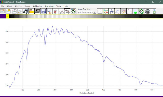The height and width of the screenshot is (97, 163).
Task: Click the plus minus math operations icon
Action: [x=106, y=11]
